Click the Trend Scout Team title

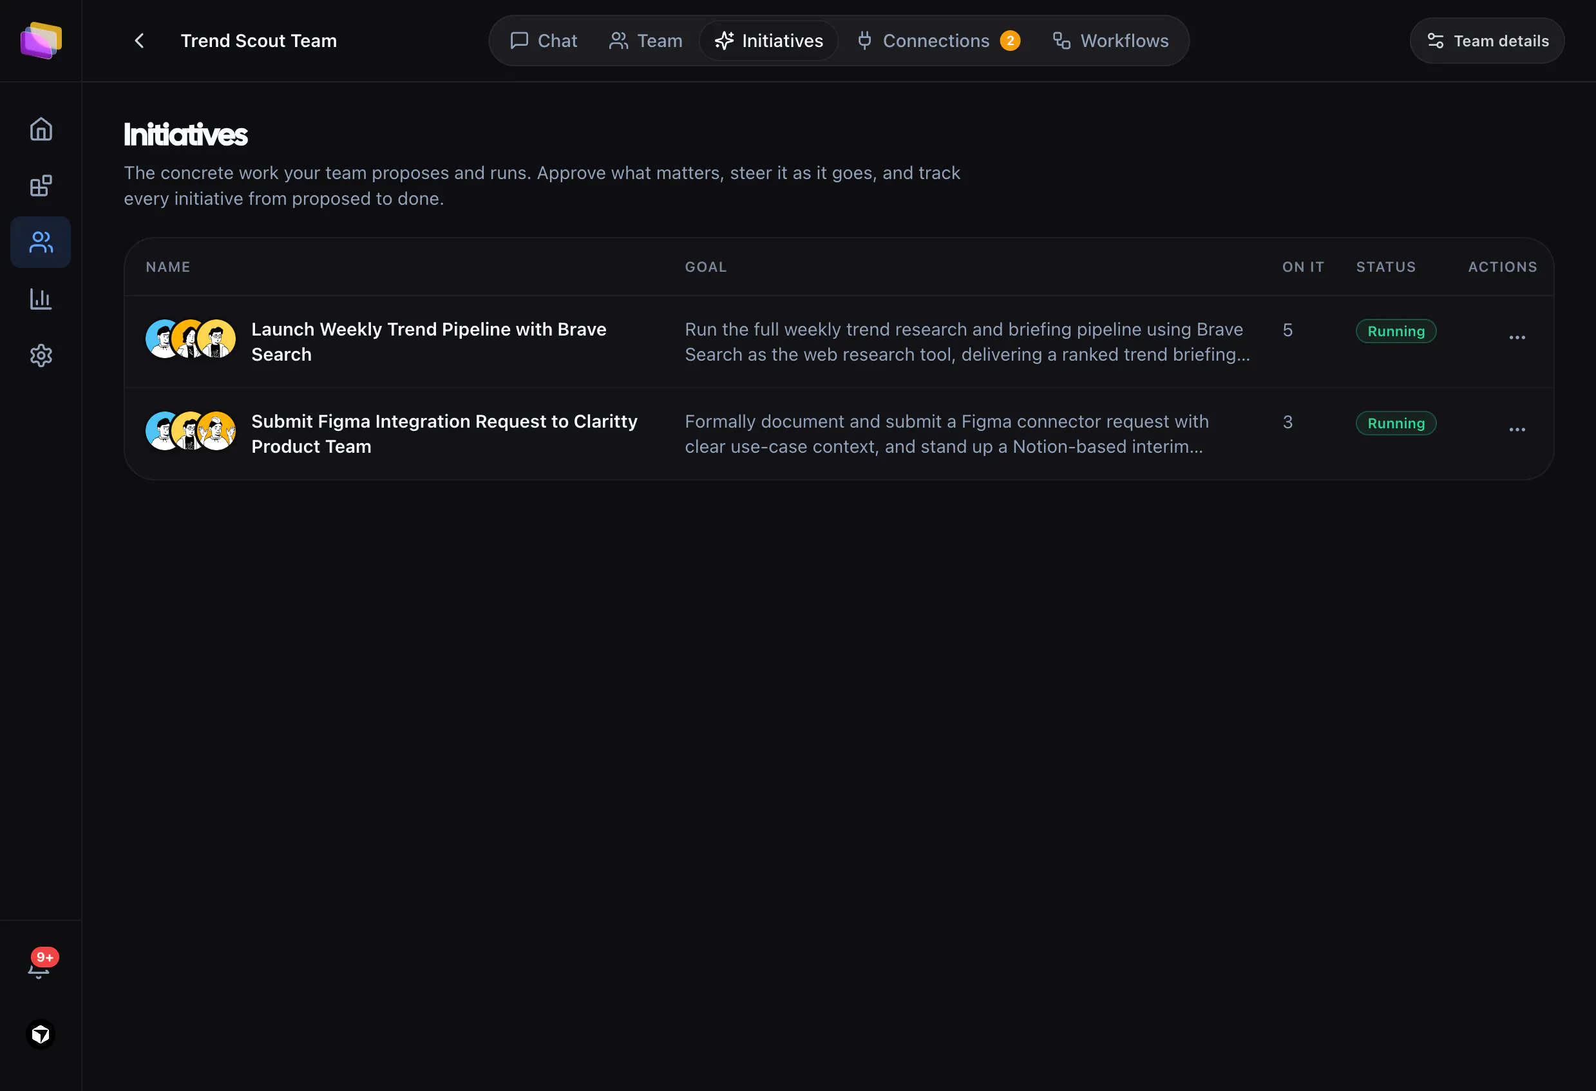(x=259, y=41)
